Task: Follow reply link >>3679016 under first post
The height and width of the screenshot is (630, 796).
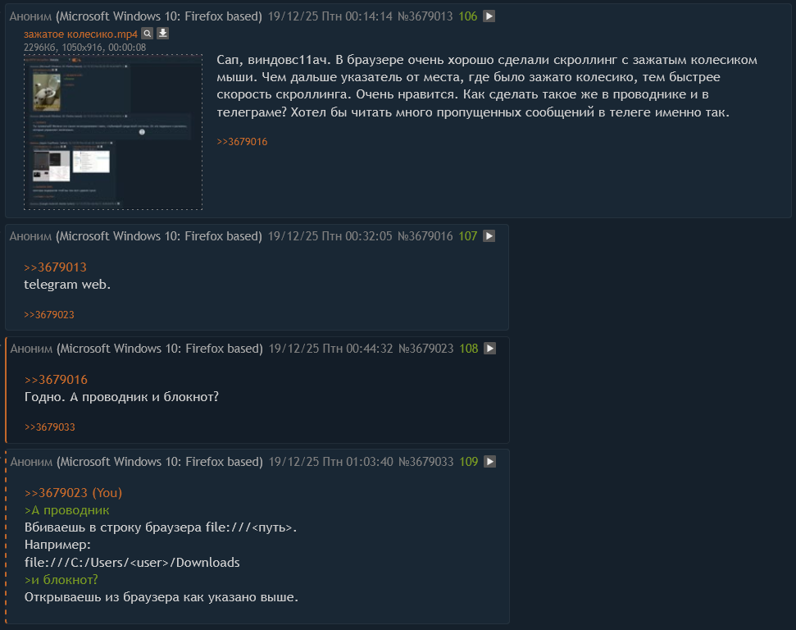Action: pyautogui.click(x=242, y=142)
